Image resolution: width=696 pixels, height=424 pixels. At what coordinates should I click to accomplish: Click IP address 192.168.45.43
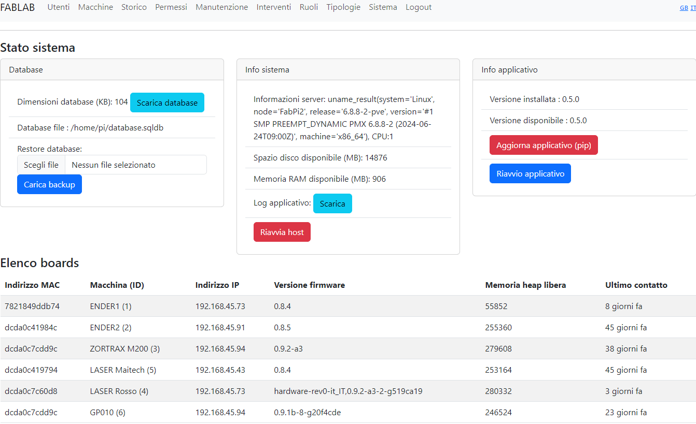tap(220, 370)
